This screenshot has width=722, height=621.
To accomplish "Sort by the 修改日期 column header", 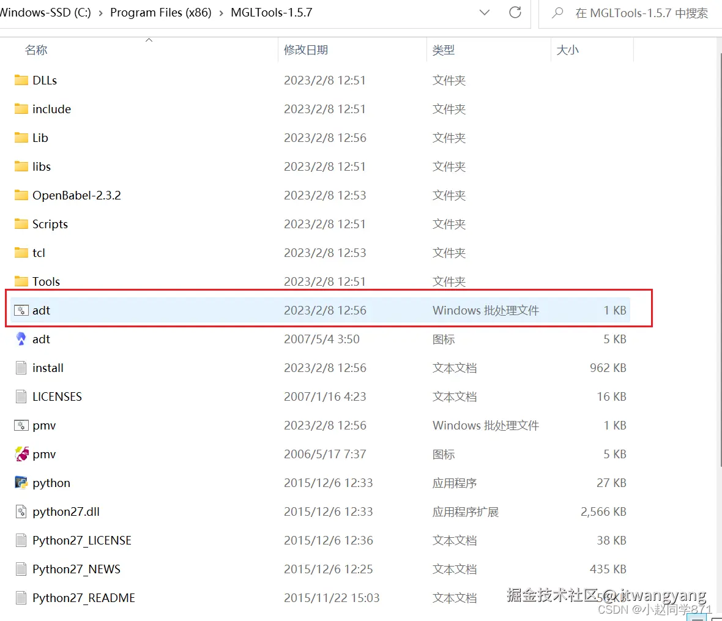I will (306, 50).
